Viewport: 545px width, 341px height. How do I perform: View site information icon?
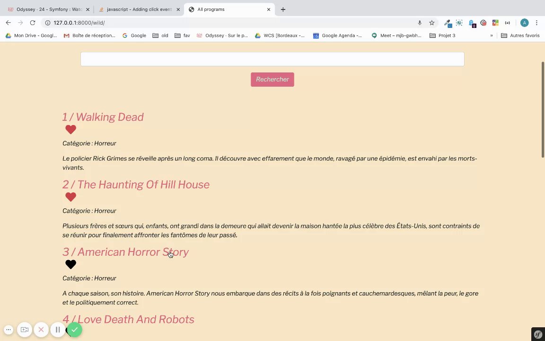coord(48,23)
